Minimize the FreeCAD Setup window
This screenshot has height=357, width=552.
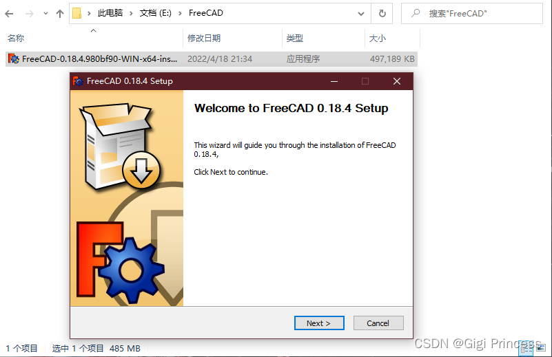pos(334,81)
